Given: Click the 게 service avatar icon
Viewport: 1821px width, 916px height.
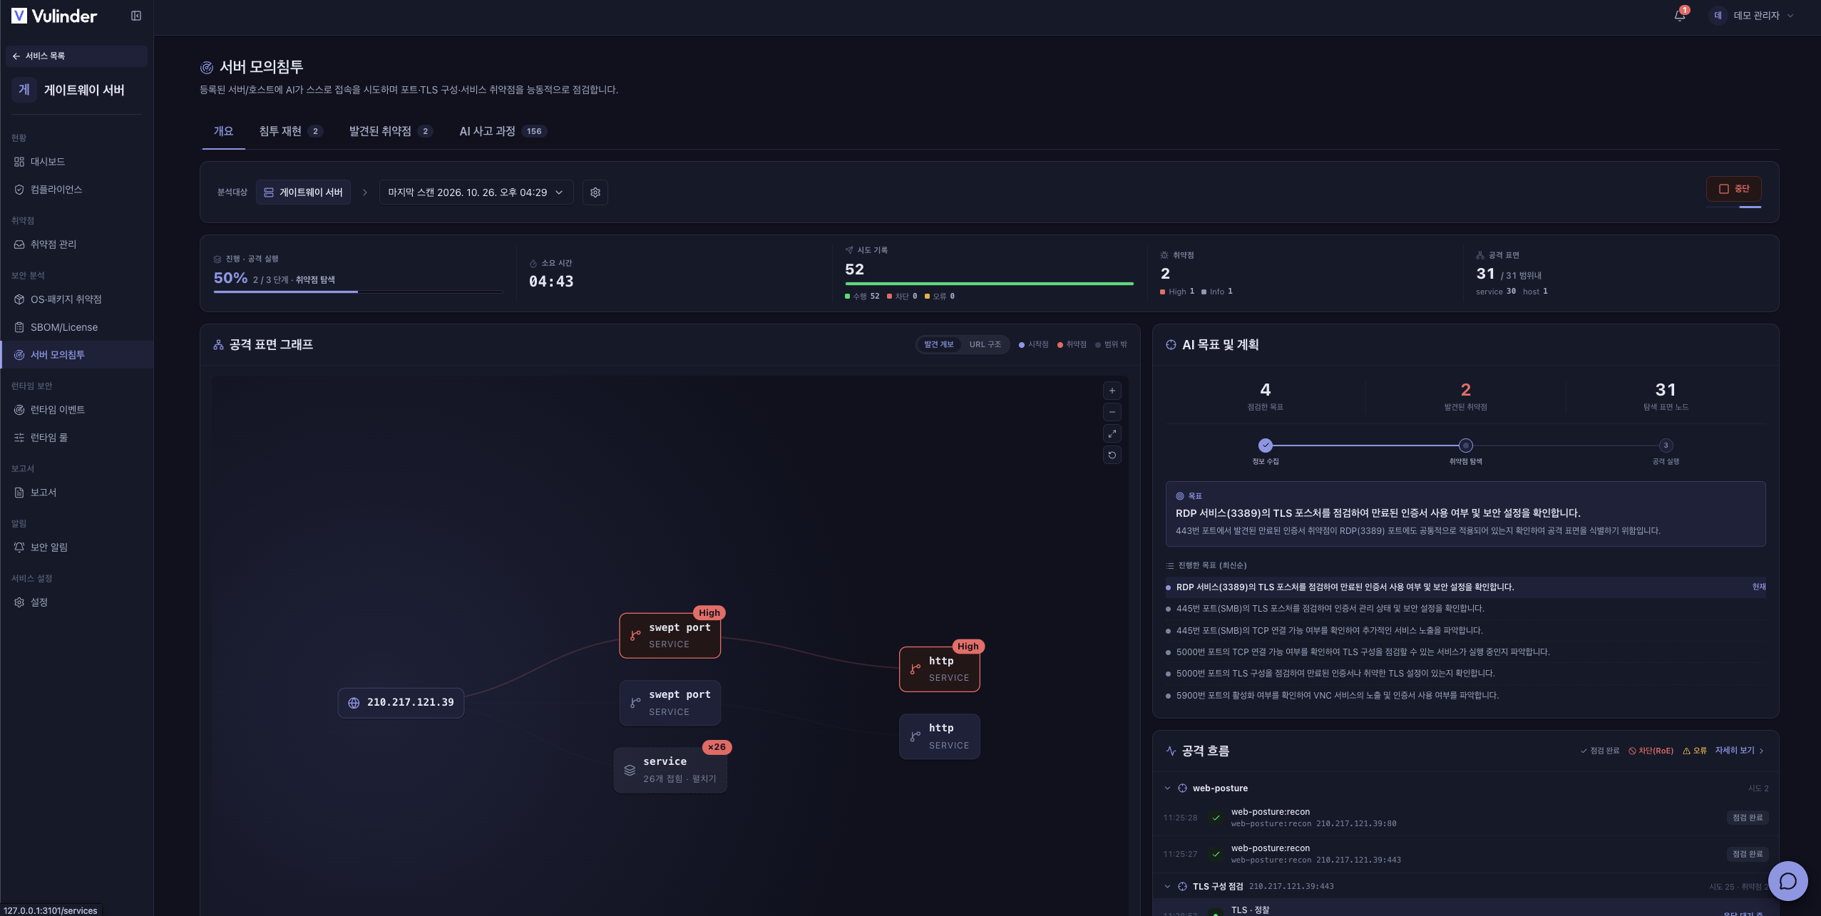Looking at the screenshot, I should click(24, 90).
